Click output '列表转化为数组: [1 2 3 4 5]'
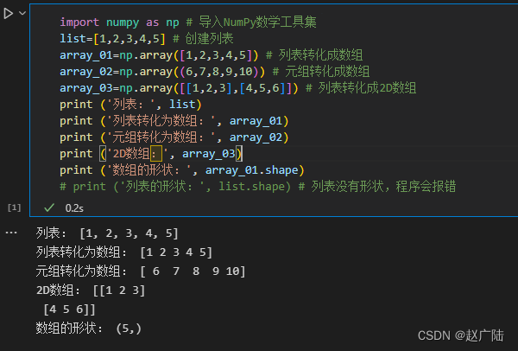Screen dimensions: 518x351 pos(123,252)
